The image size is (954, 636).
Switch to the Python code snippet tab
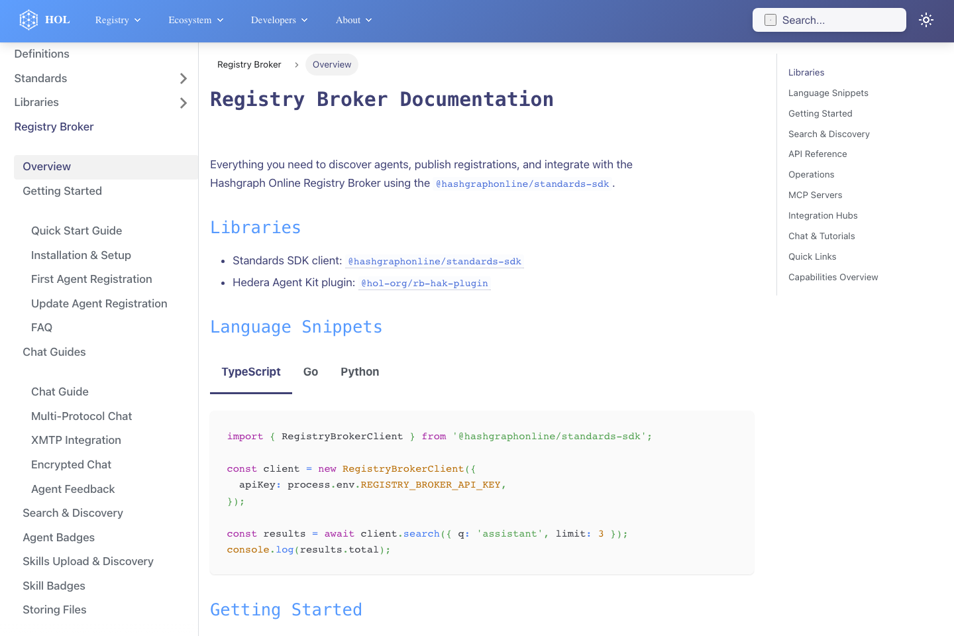[360, 372]
